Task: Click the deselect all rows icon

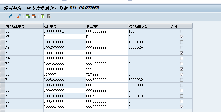Action: 49,16
